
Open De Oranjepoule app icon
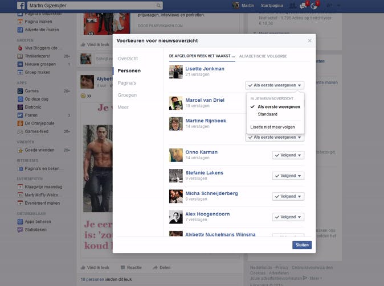coord(20,123)
